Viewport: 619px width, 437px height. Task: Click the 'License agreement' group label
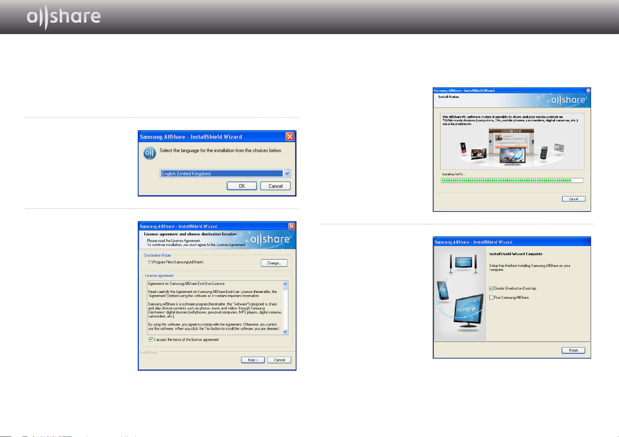click(159, 275)
